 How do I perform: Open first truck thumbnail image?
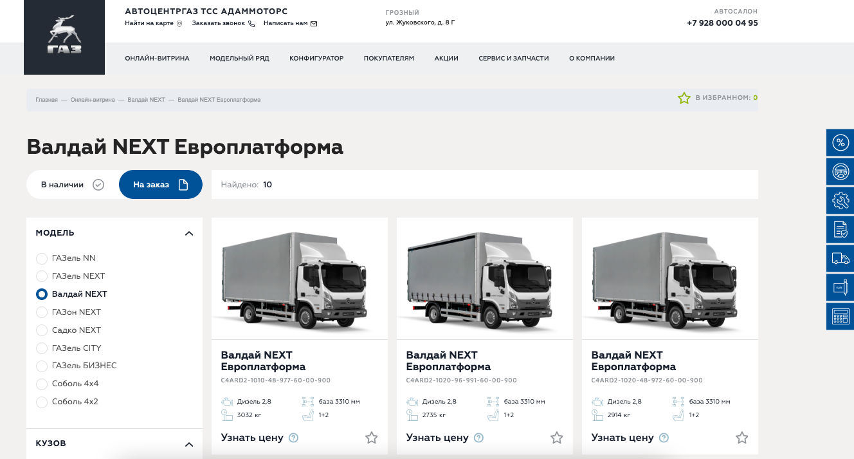300,279
